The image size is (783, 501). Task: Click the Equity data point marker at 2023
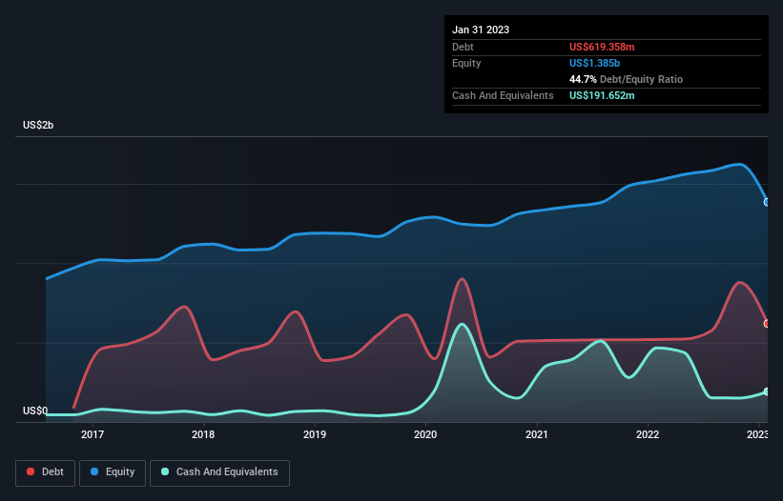pyautogui.click(x=767, y=202)
